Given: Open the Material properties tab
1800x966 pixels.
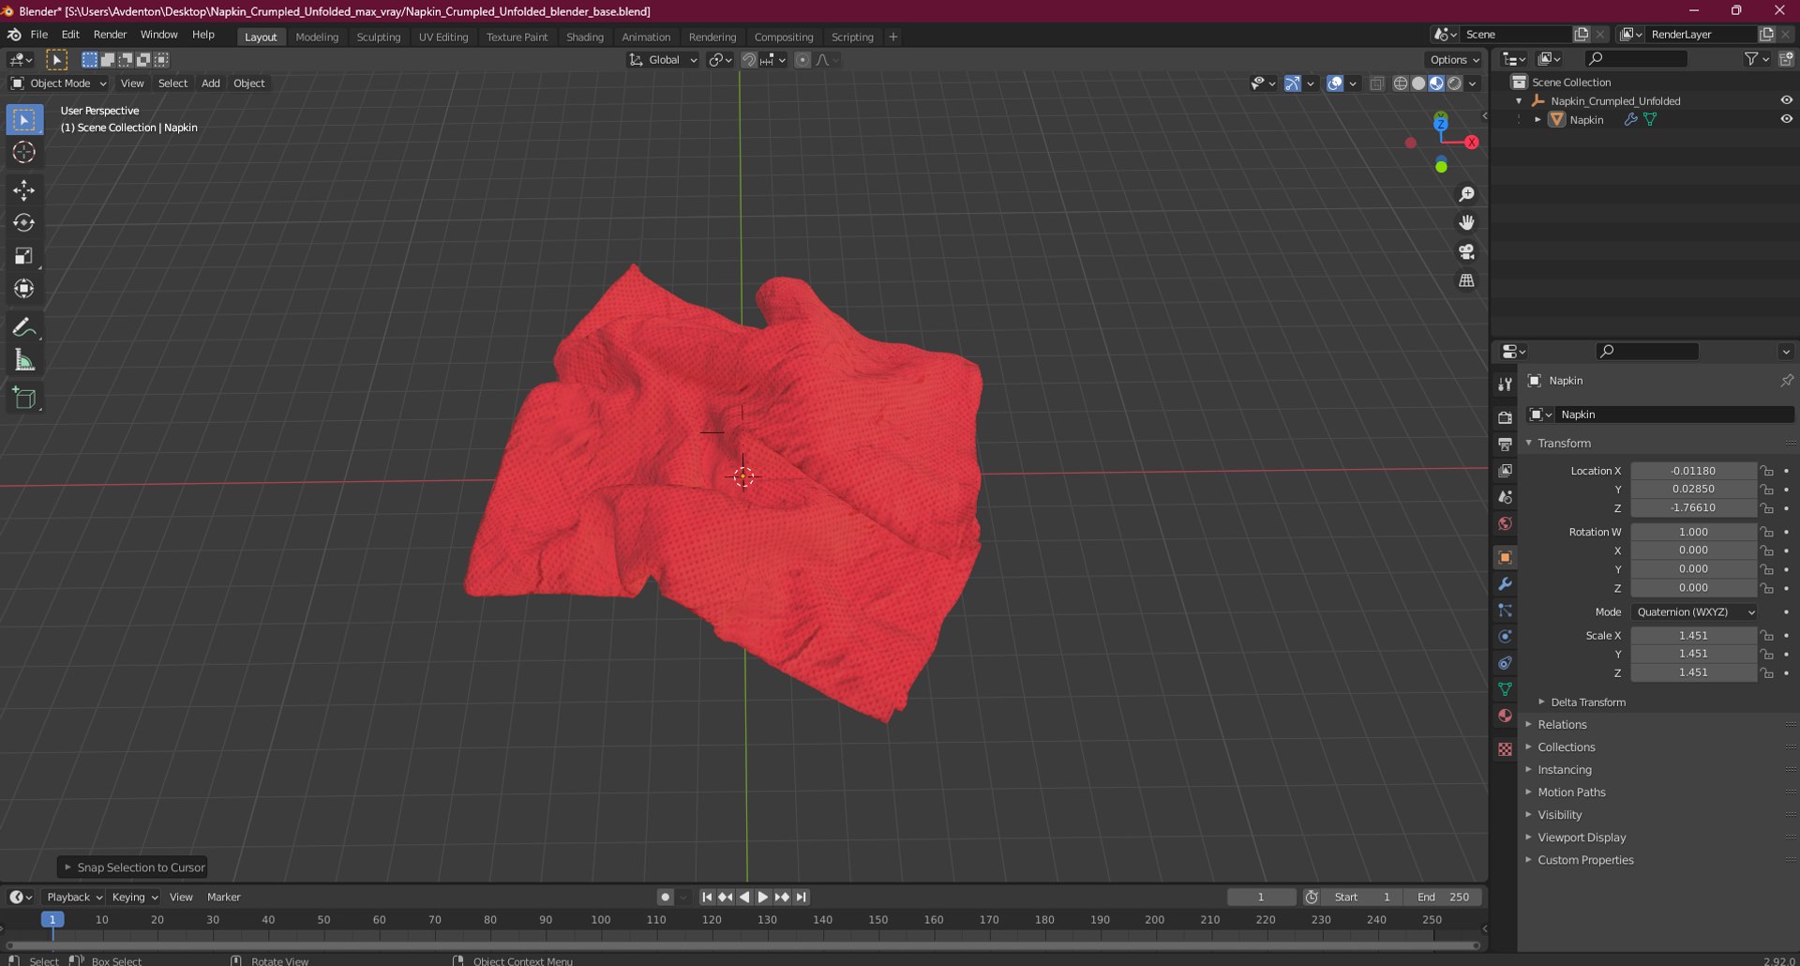Looking at the screenshot, I should 1505,716.
